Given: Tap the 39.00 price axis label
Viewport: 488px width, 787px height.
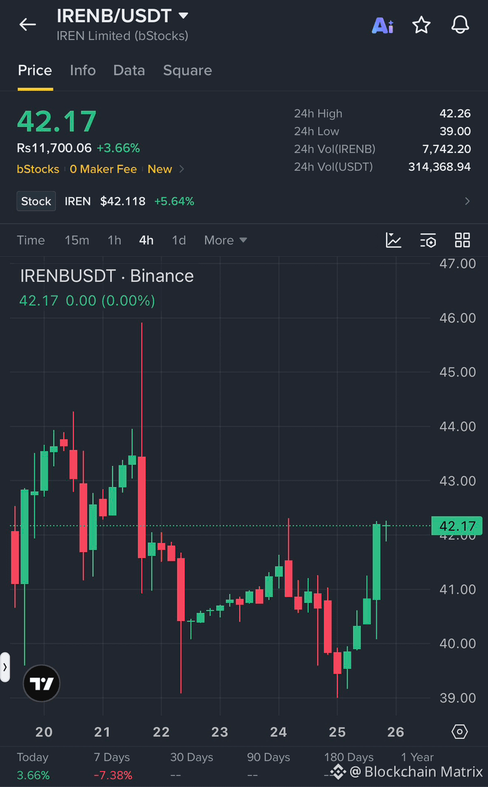Looking at the screenshot, I should point(457,698).
